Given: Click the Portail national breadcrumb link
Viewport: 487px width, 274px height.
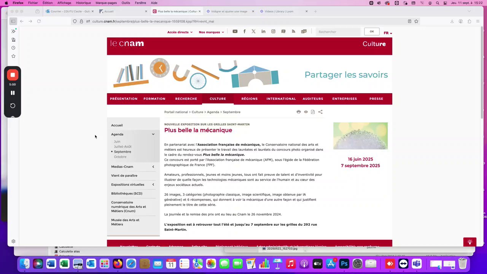Looking at the screenshot, I should pyautogui.click(x=176, y=112).
